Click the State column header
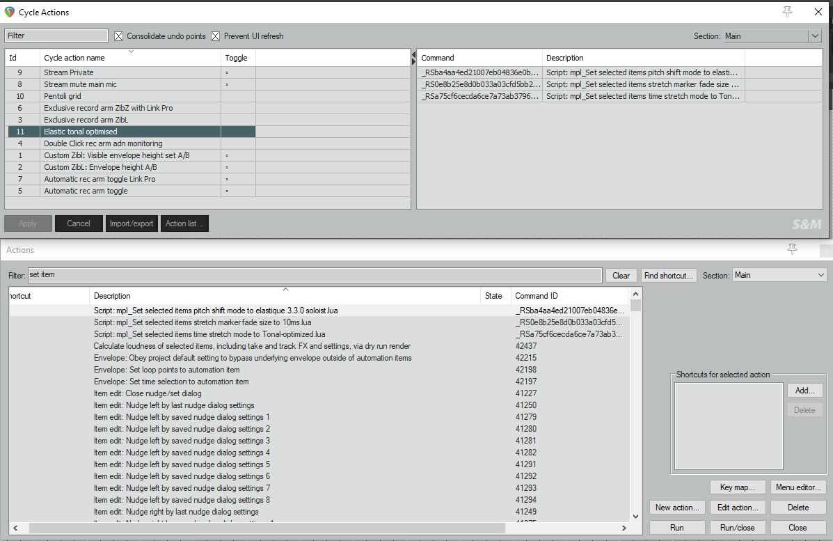The width and height of the screenshot is (833, 541). coord(495,295)
